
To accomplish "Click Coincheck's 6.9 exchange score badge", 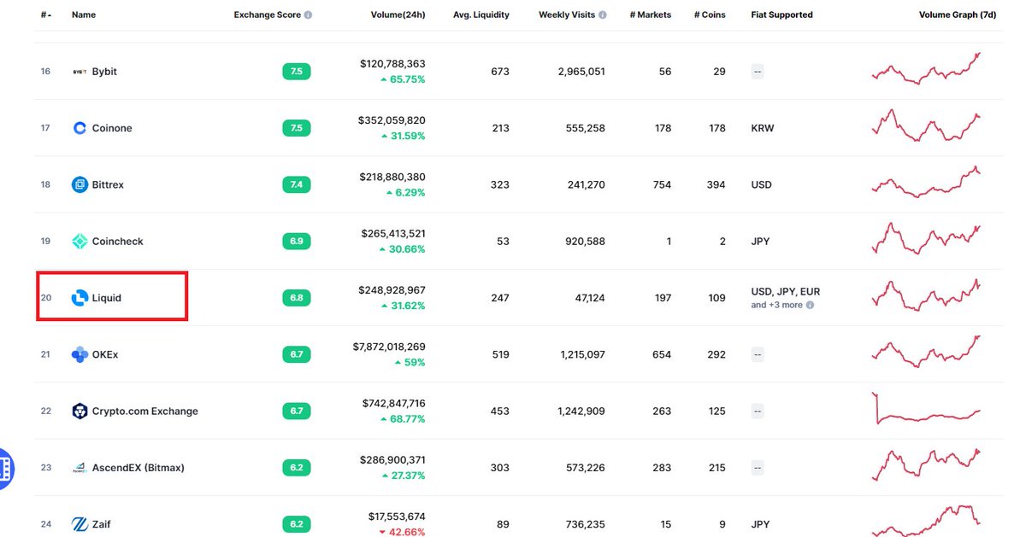I will click(297, 242).
